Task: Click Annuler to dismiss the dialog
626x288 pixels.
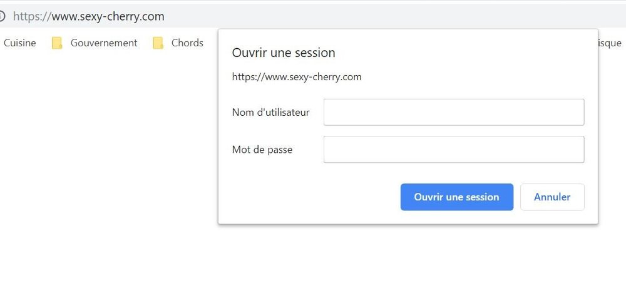Action: [x=552, y=197]
